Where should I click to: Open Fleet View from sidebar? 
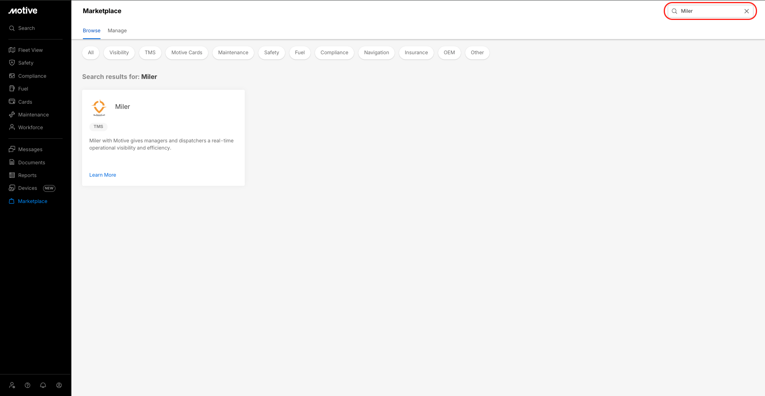click(x=30, y=50)
